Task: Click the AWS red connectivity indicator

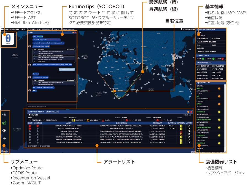Action: coord(223,59)
